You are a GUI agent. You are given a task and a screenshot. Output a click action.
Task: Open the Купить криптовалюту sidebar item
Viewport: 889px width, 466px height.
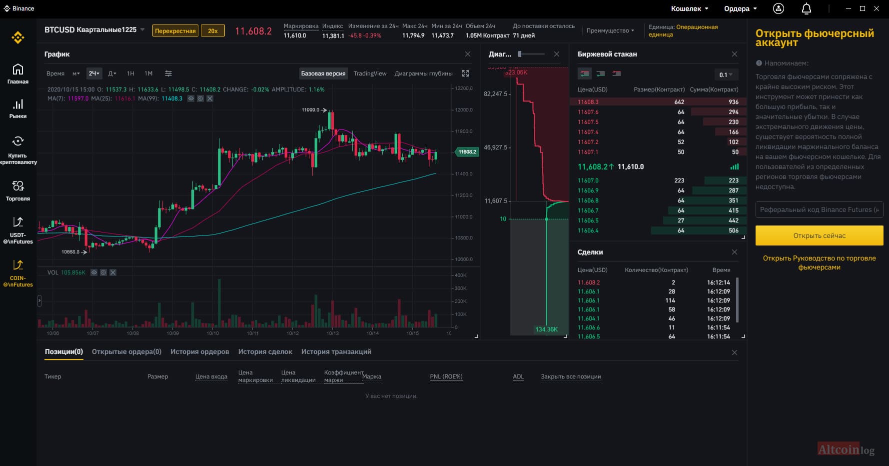18,150
